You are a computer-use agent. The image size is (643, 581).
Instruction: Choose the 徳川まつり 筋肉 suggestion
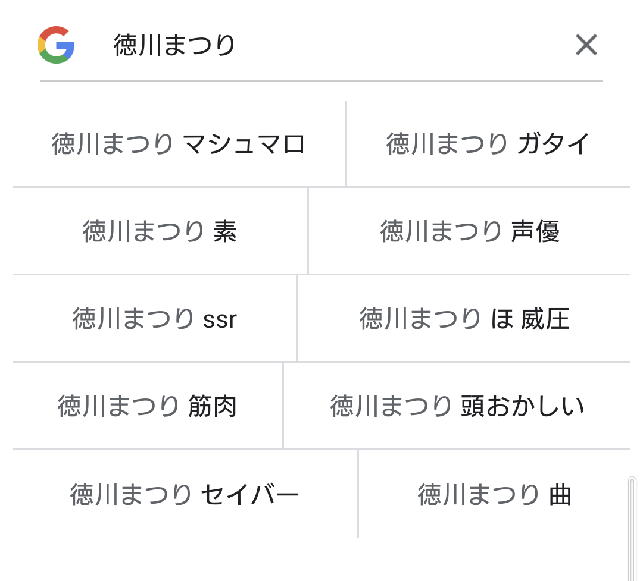pyautogui.click(x=148, y=406)
